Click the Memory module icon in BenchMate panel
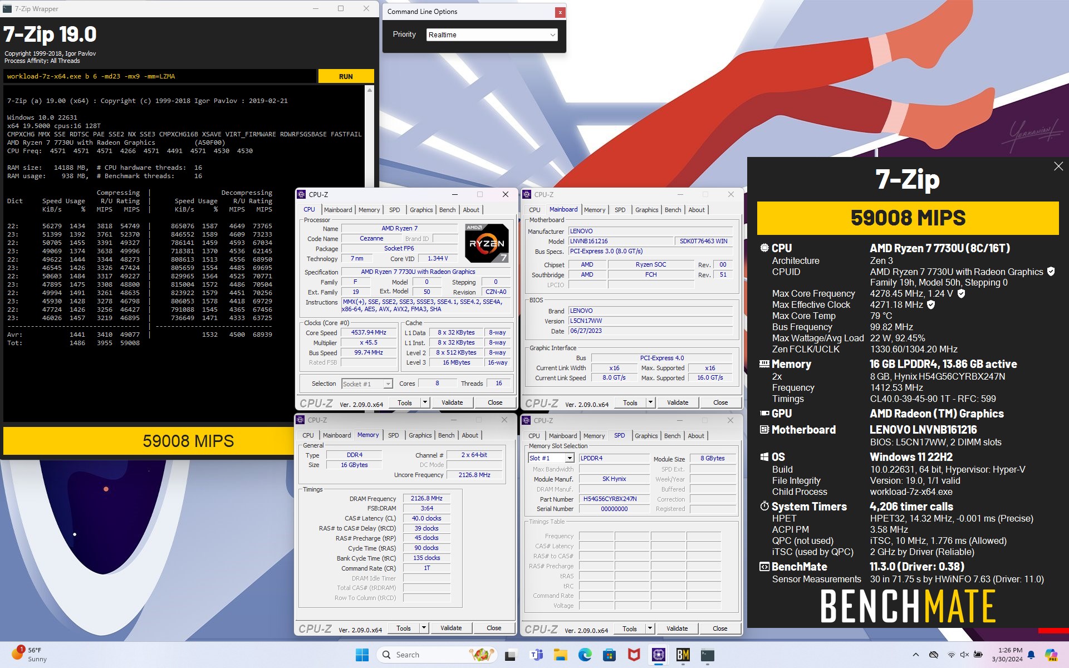Image resolution: width=1069 pixels, height=668 pixels. pos(764,364)
